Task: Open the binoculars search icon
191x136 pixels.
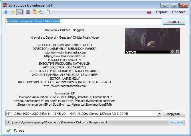Action: pyautogui.click(x=28, y=12)
